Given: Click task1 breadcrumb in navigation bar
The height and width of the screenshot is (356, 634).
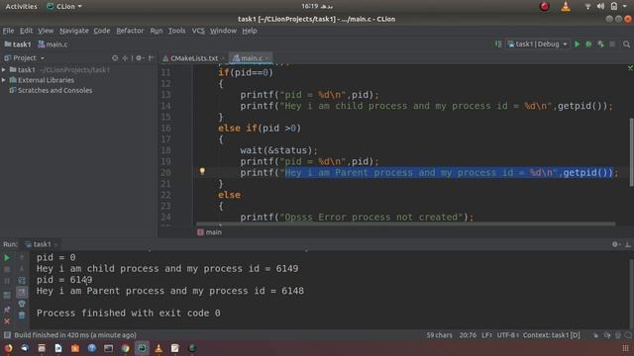Looking at the screenshot, I should click(18, 44).
